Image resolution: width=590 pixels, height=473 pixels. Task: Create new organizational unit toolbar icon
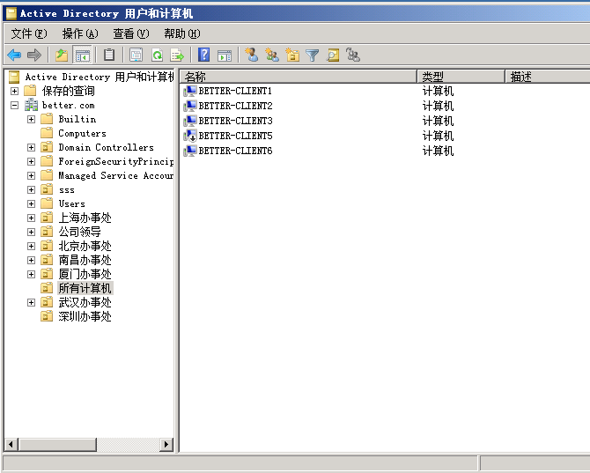click(x=292, y=55)
